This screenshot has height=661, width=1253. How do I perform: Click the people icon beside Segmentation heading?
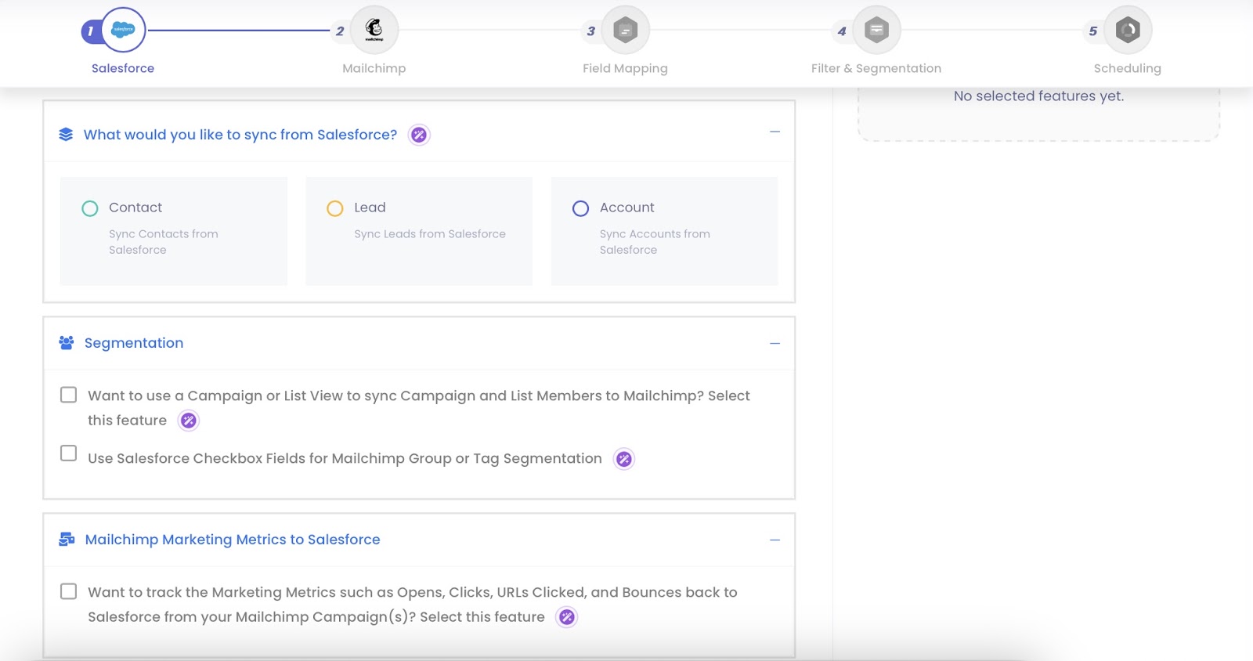(x=67, y=343)
